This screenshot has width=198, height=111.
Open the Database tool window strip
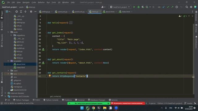tap(196, 16)
